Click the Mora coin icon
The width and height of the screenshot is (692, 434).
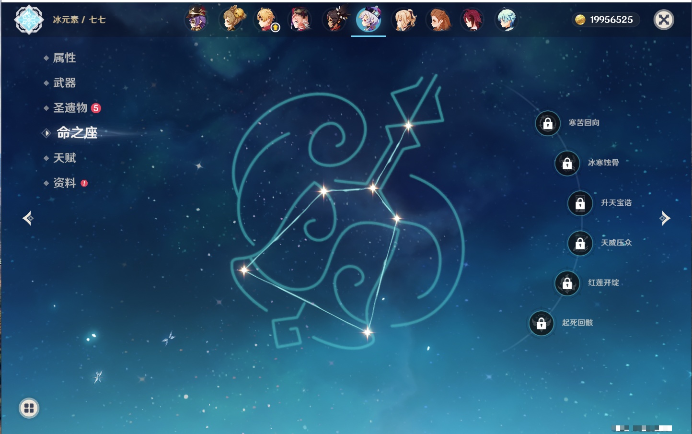click(x=580, y=20)
